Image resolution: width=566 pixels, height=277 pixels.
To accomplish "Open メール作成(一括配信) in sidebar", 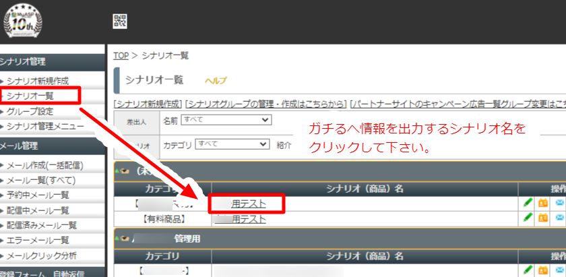I will pyautogui.click(x=44, y=165).
